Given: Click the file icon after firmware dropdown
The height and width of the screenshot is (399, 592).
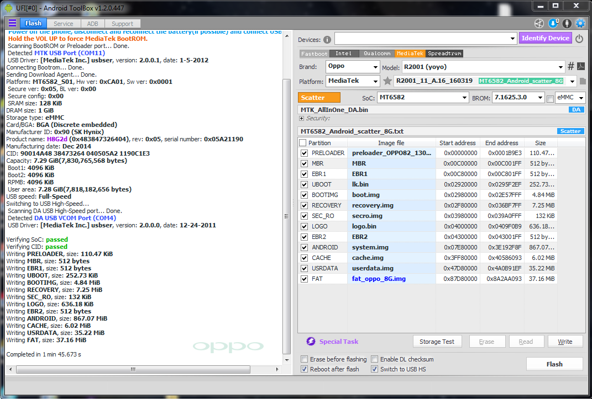Looking at the screenshot, I should pos(583,81).
